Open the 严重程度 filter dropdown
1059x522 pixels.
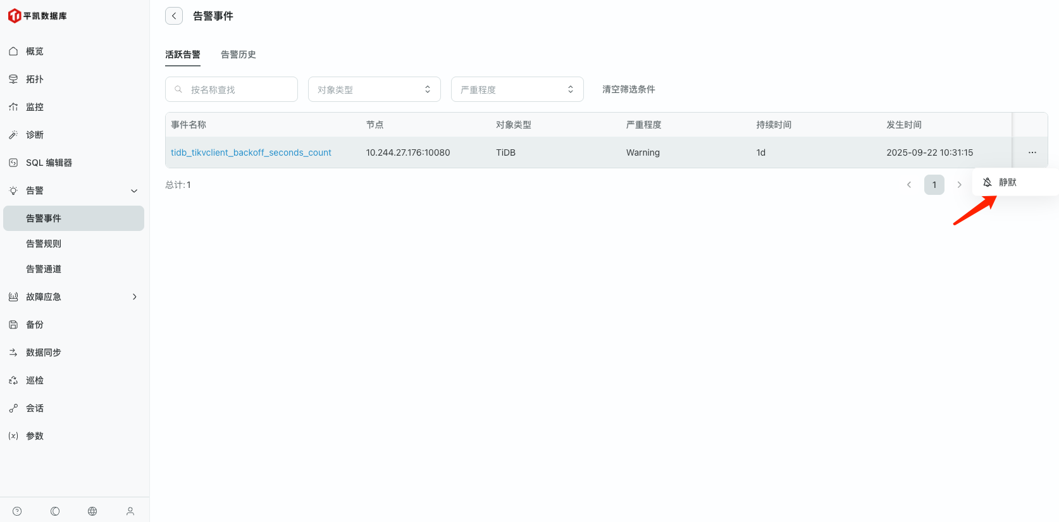click(x=517, y=89)
